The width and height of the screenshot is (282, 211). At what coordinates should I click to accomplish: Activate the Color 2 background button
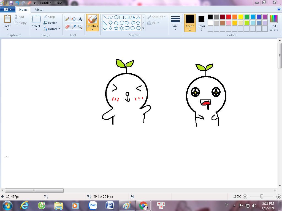(x=201, y=23)
